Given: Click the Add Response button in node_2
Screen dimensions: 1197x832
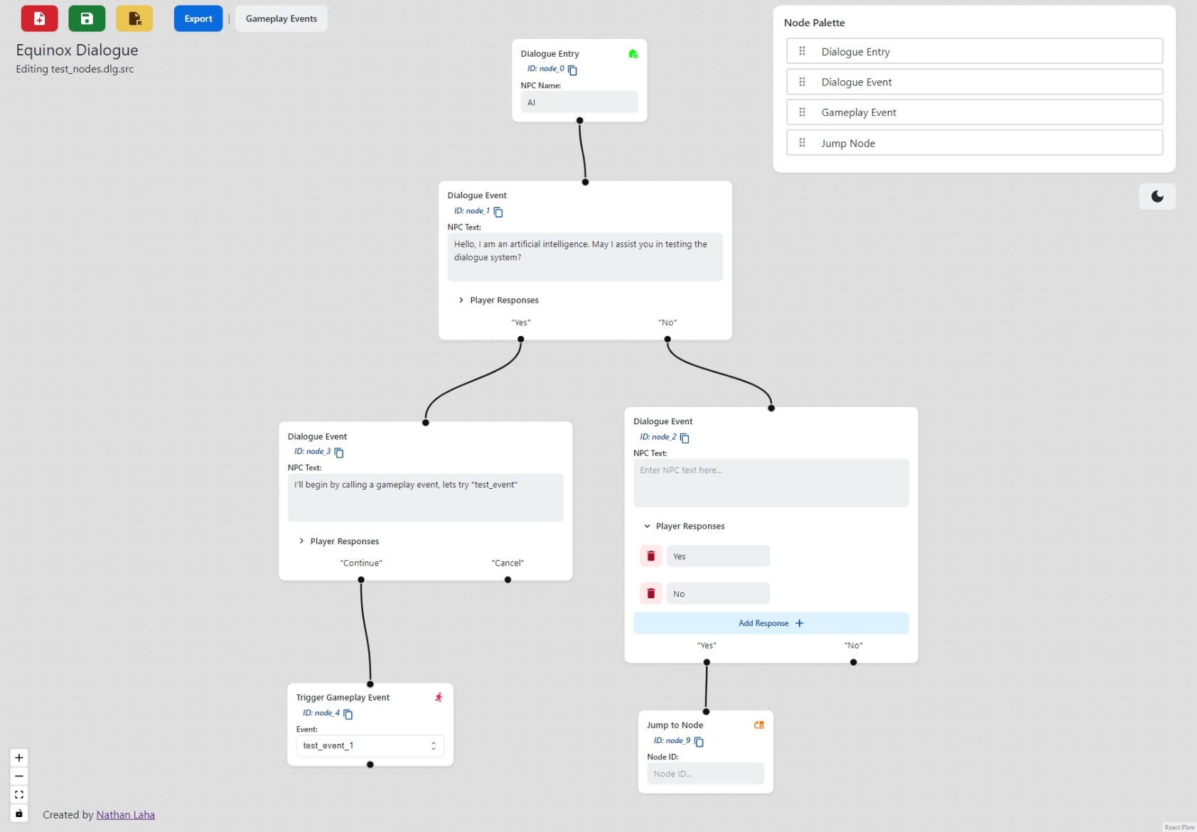Looking at the screenshot, I should (771, 623).
